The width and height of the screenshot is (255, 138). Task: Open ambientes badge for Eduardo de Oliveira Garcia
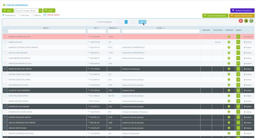(x=229, y=112)
